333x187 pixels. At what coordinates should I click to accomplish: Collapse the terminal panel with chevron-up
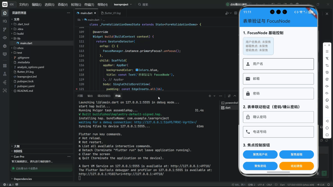[x=235, y=96]
